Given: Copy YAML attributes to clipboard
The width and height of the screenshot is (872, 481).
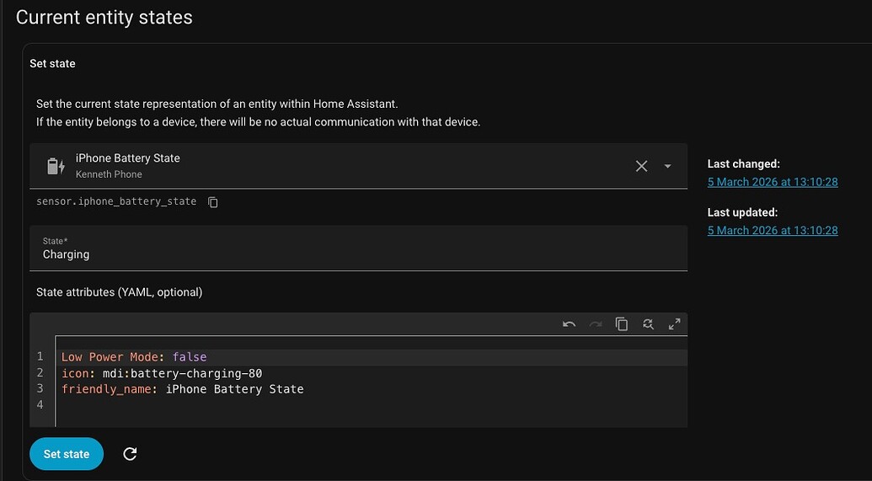Looking at the screenshot, I should [622, 324].
